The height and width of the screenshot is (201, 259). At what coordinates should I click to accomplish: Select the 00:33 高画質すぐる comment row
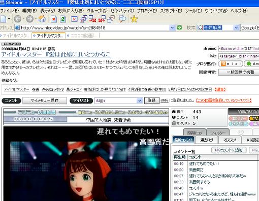coord(215,182)
